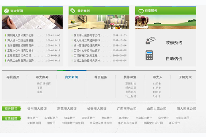Visit the 福州海大装饰 related link
The image size is (206, 137).
click(x=37, y=109)
